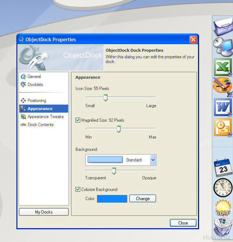Image resolution: width=233 pixels, height=242 pixels.
Task: Close the ObjectDock Properties window with X
Action: 193,40
